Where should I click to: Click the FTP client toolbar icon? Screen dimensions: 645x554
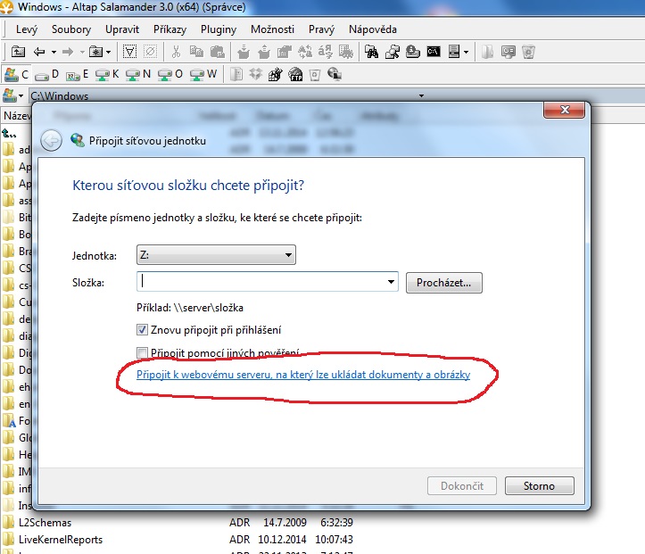295,74
